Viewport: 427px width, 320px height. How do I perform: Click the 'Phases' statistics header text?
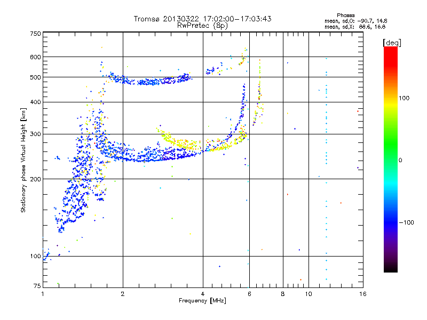click(345, 15)
